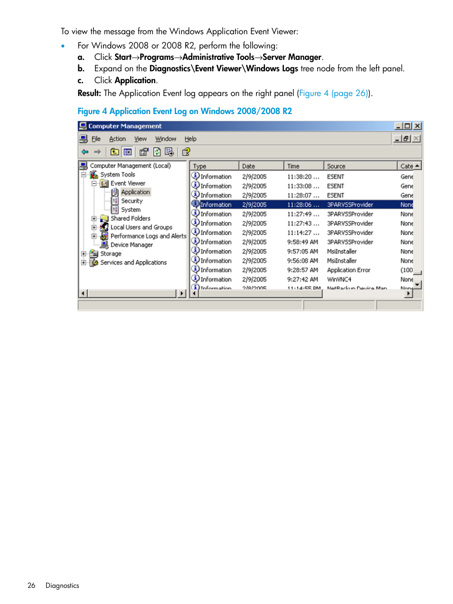Click the event list vertical scroll down arrow
453x604 pixels.
pyautogui.click(x=417, y=285)
